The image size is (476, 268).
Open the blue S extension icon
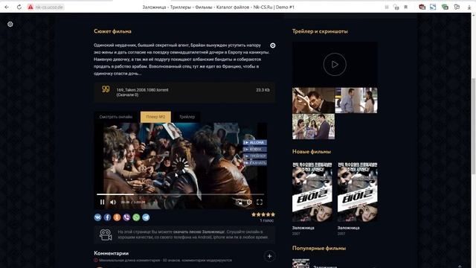click(x=433, y=7)
